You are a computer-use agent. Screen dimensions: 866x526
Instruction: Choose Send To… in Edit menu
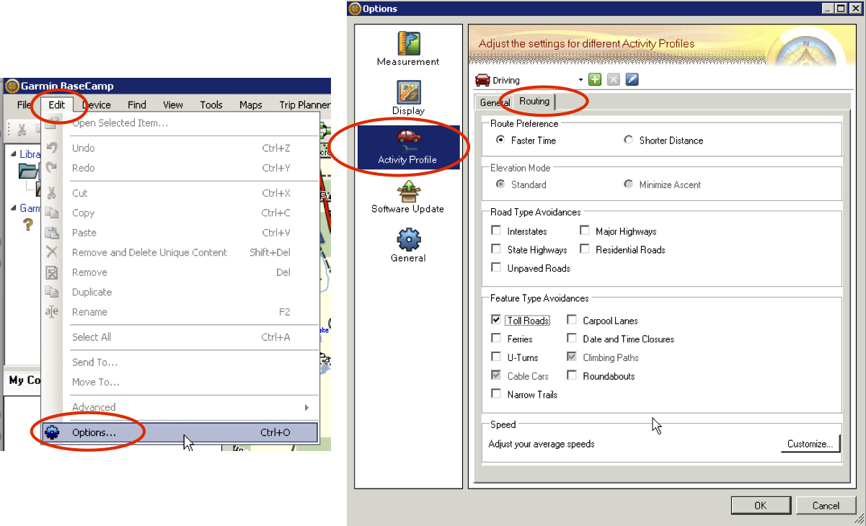tap(180, 362)
